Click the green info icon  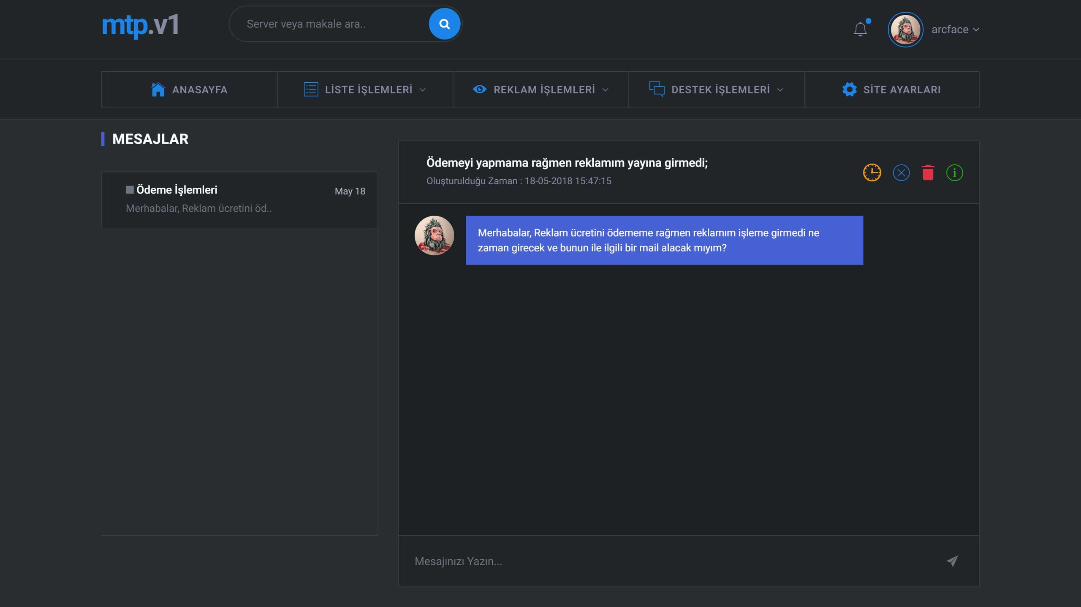pos(954,173)
